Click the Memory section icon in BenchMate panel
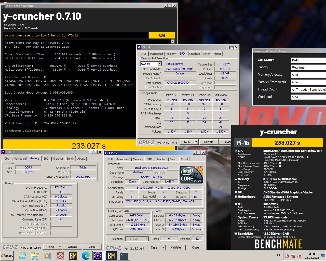Image resolution: width=326 pixels, height=261 pixels. (x=236, y=179)
